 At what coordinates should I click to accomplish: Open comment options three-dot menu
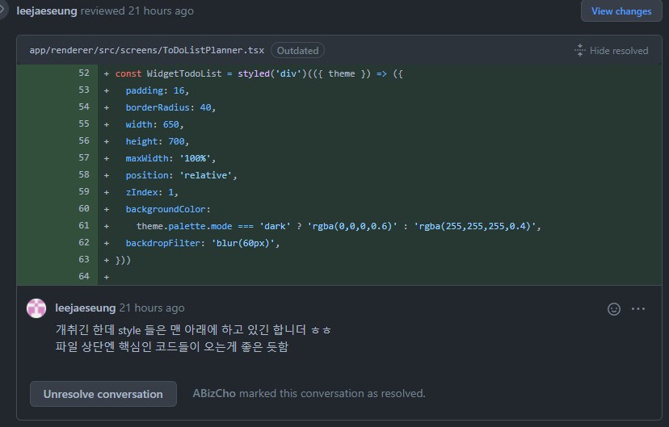638,309
